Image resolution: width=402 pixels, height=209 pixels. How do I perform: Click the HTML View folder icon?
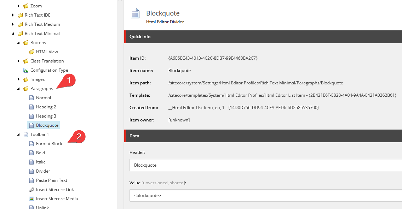point(31,52)
